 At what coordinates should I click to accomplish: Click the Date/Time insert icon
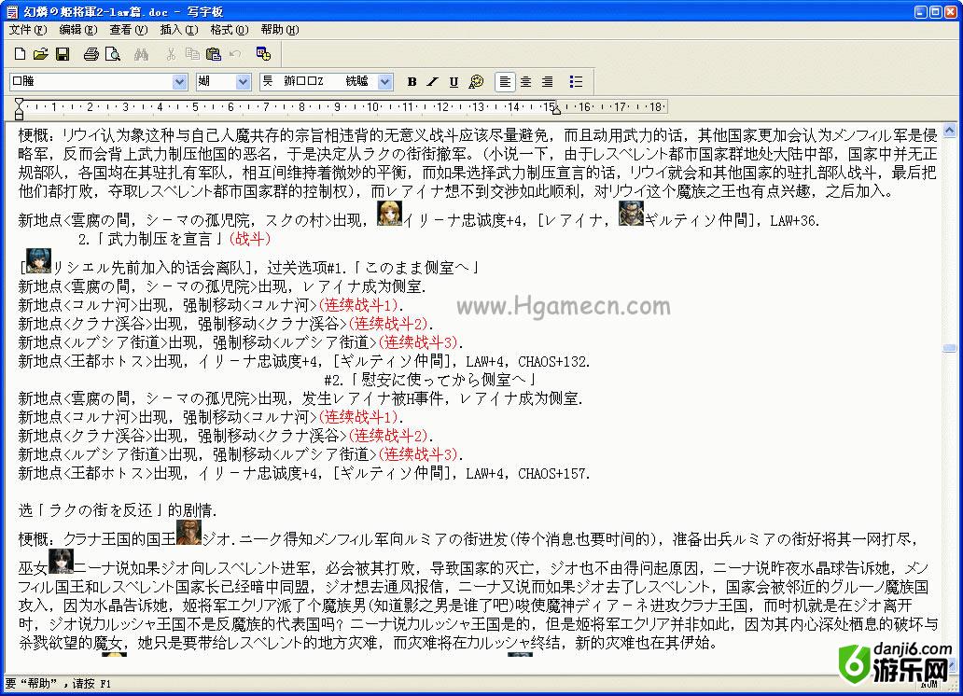coord(263,54)
